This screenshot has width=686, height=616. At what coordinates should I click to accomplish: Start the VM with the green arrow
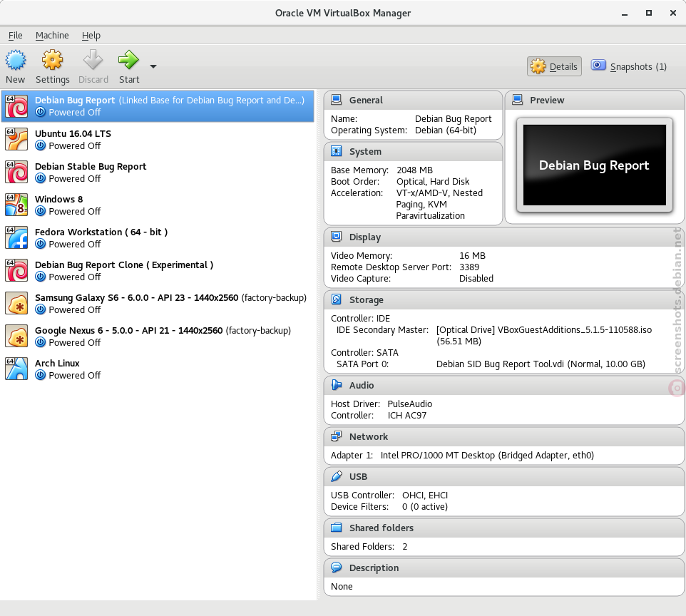tap(128, 60)
